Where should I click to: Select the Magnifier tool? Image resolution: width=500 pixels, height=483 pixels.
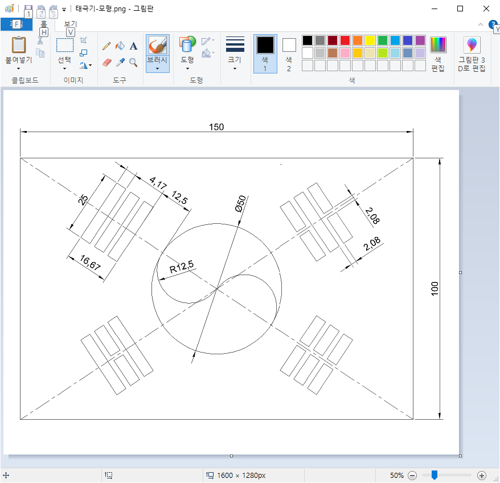click(133, 62)
